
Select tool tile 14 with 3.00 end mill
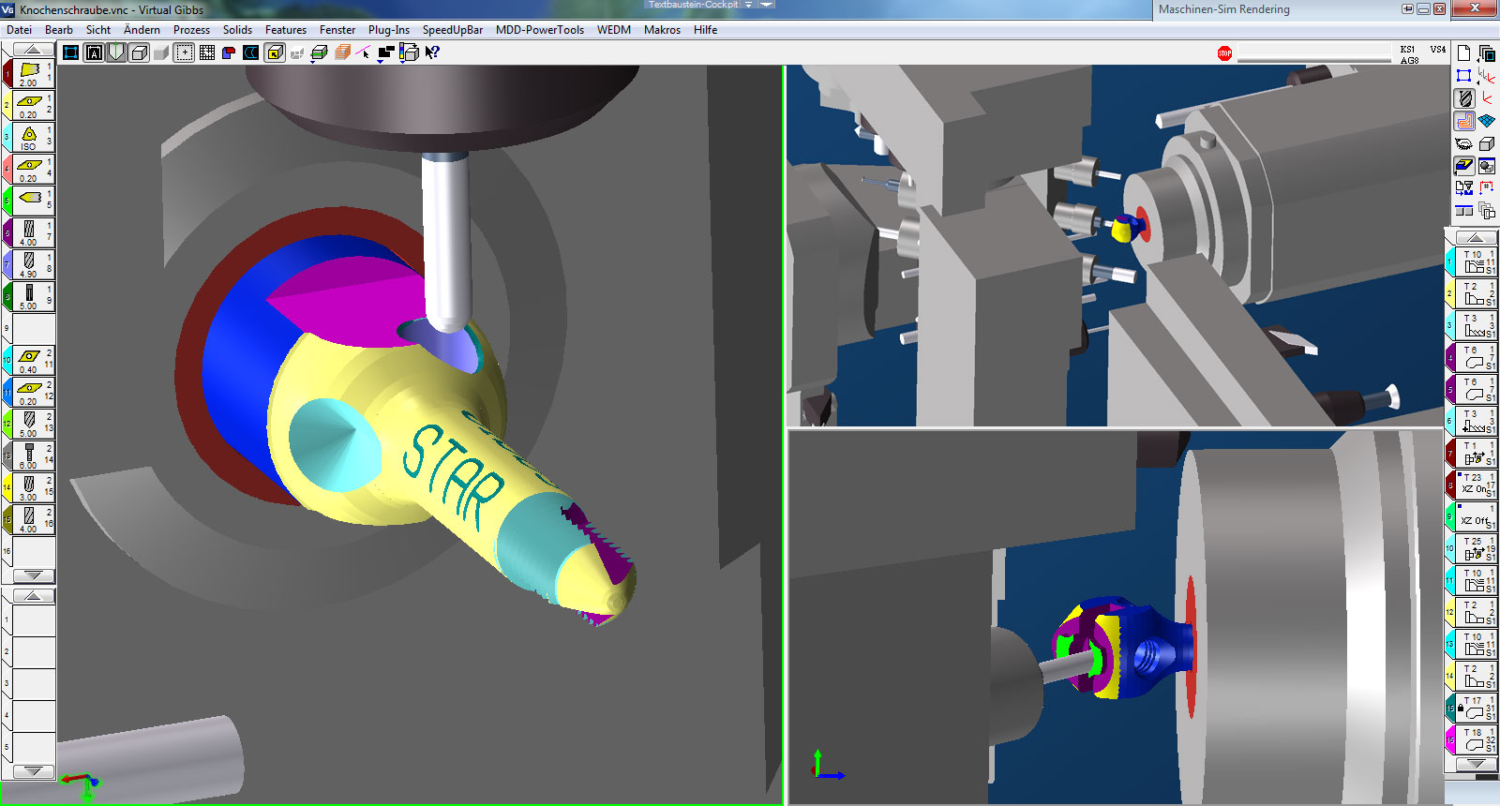34,487
